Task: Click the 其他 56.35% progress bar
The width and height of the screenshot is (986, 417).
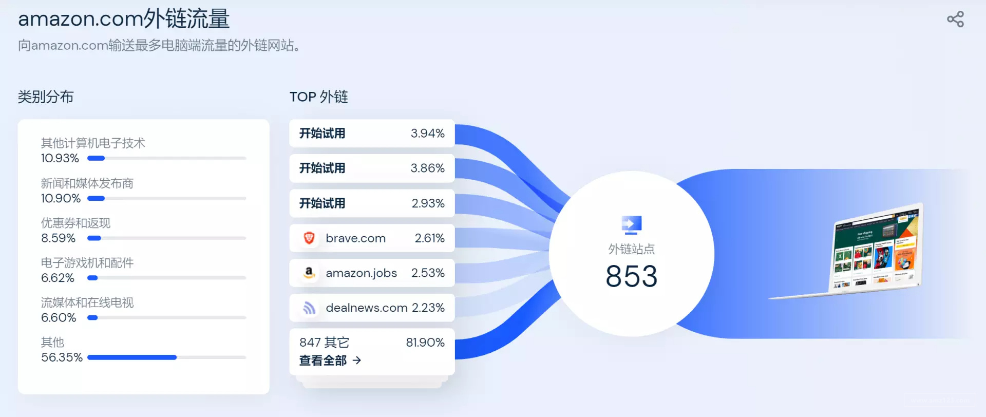Action: click(x=167, y=357)
